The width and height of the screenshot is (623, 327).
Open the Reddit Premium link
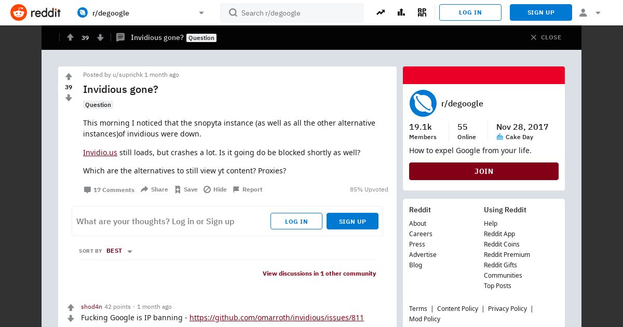(507, 254)
